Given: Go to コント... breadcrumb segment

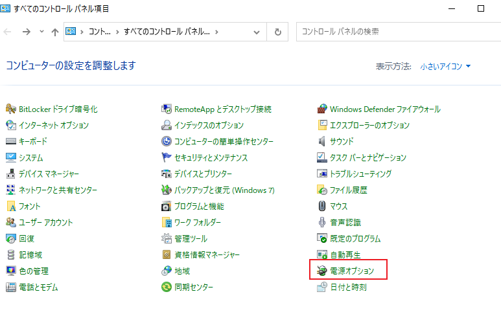Looking at the screenshot, I should (x=99, y=32).
